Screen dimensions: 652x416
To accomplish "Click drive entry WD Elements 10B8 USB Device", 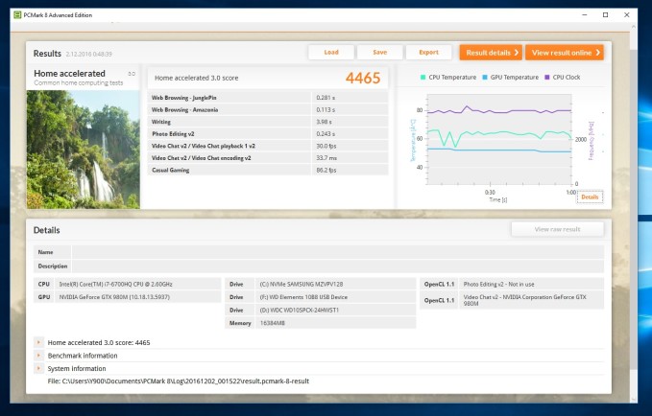I will [303, 297].
